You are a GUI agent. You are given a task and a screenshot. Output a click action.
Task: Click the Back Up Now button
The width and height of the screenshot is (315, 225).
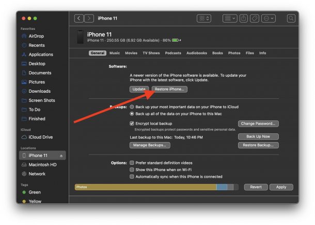pyautogui.click(x=258, y=136)
